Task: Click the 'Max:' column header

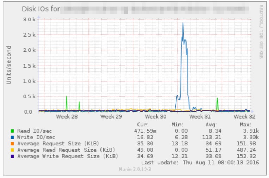Action: click(245, 125)
